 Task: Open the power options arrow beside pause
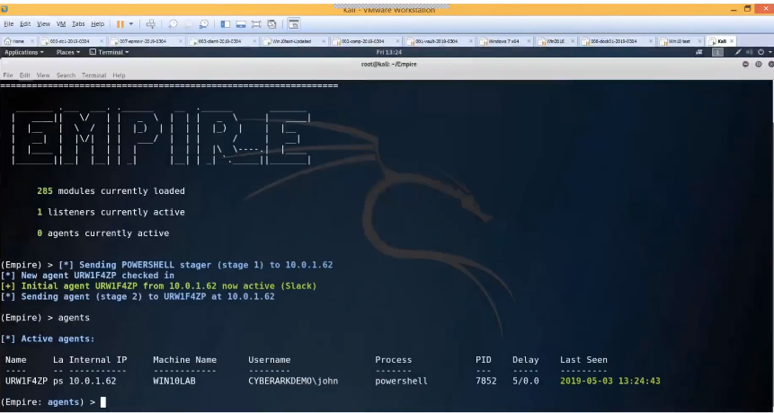pos(131,23)
